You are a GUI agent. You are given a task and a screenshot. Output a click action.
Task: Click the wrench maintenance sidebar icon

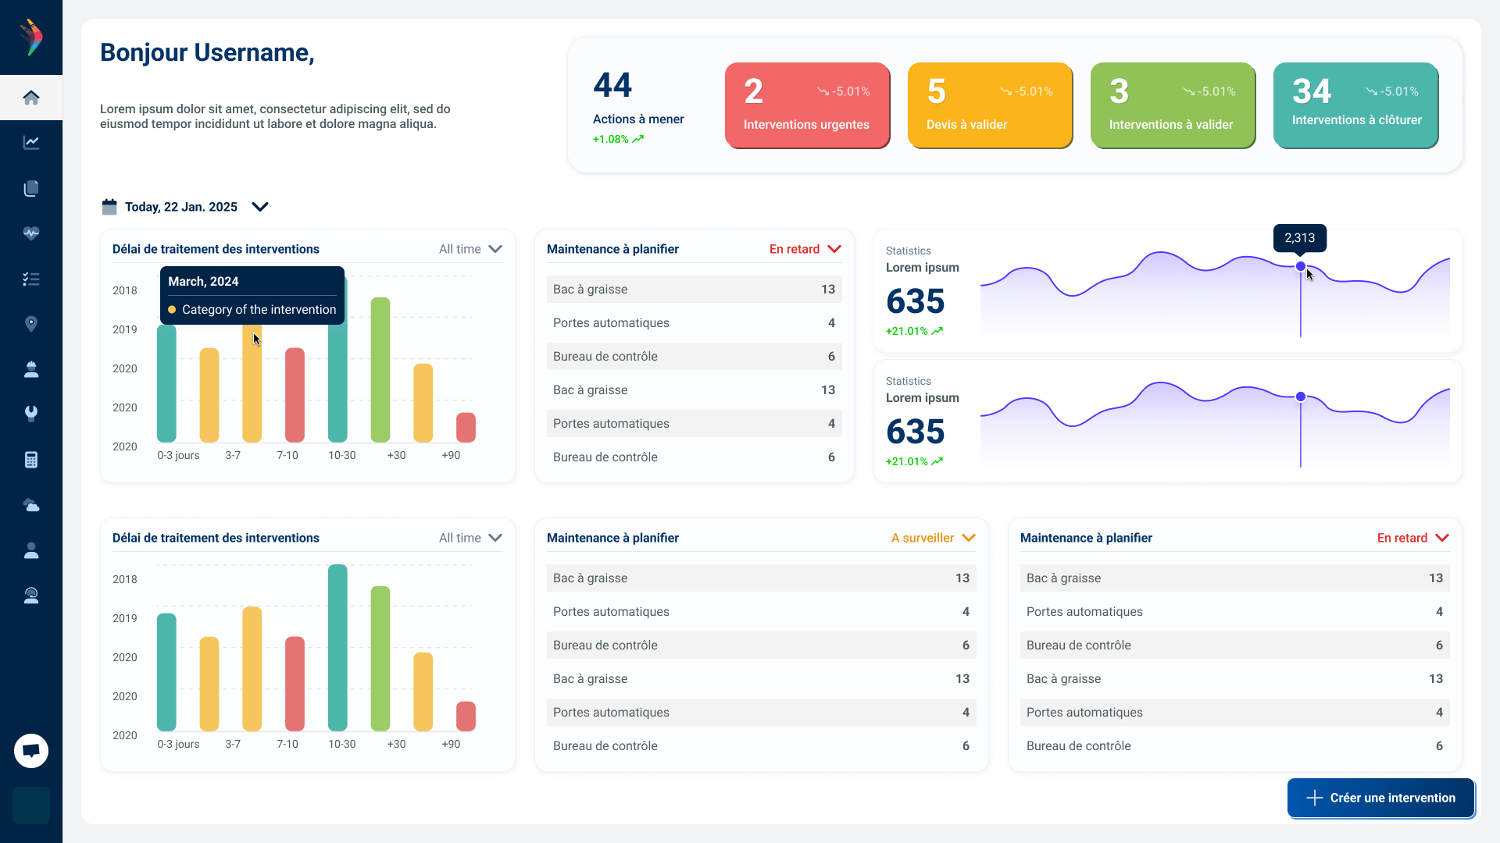(31, 414)
